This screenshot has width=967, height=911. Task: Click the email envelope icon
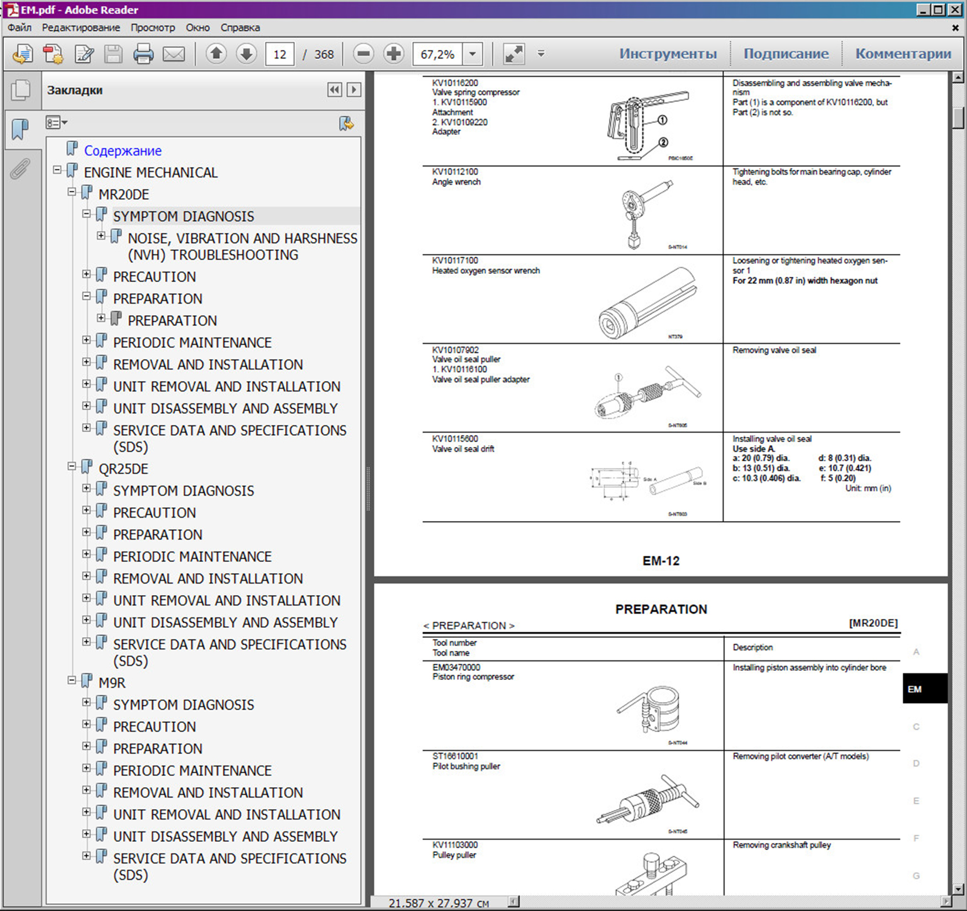tap(174, 54)
